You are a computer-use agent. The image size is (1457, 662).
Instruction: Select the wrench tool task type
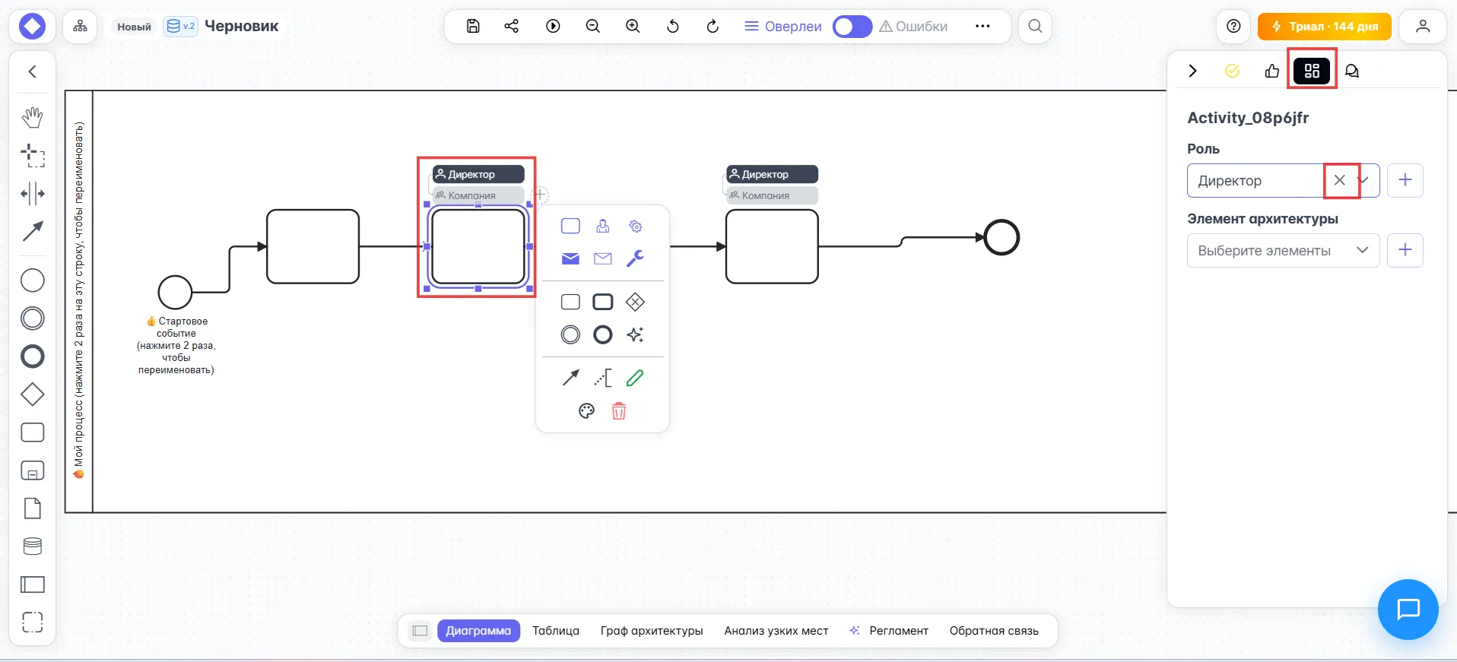(635, 258)
